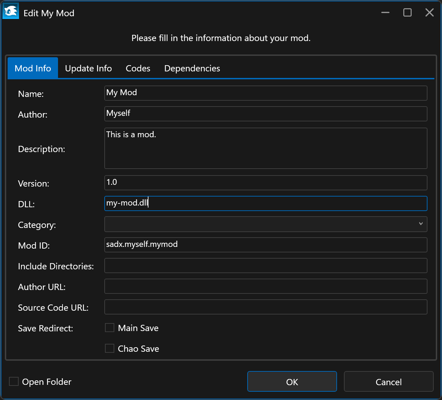Tick the Open Folder checkbox
The height and width of the screenshot is (400, 442).
click(14, 382)
